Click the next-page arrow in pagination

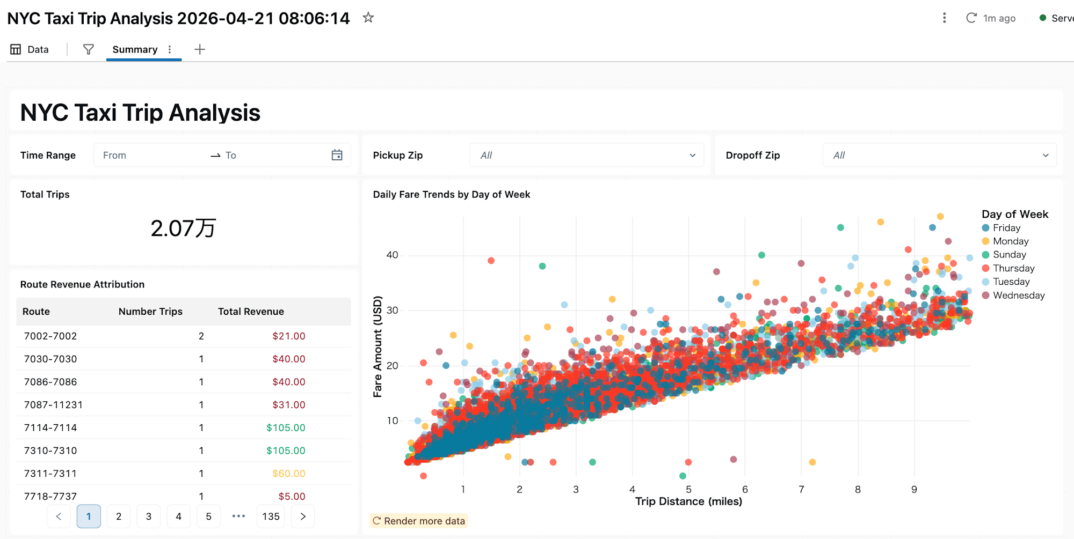click(303, 516)
